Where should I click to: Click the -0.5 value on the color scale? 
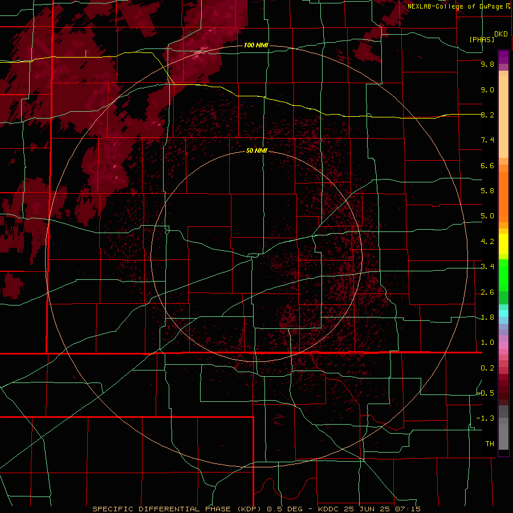coord(486,393)
